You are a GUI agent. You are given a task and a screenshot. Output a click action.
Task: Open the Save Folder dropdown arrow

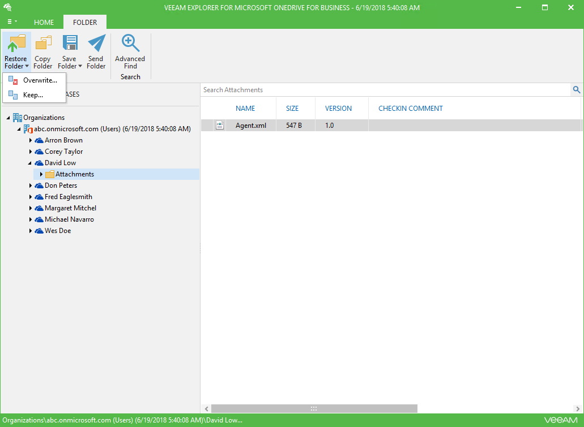80,66
